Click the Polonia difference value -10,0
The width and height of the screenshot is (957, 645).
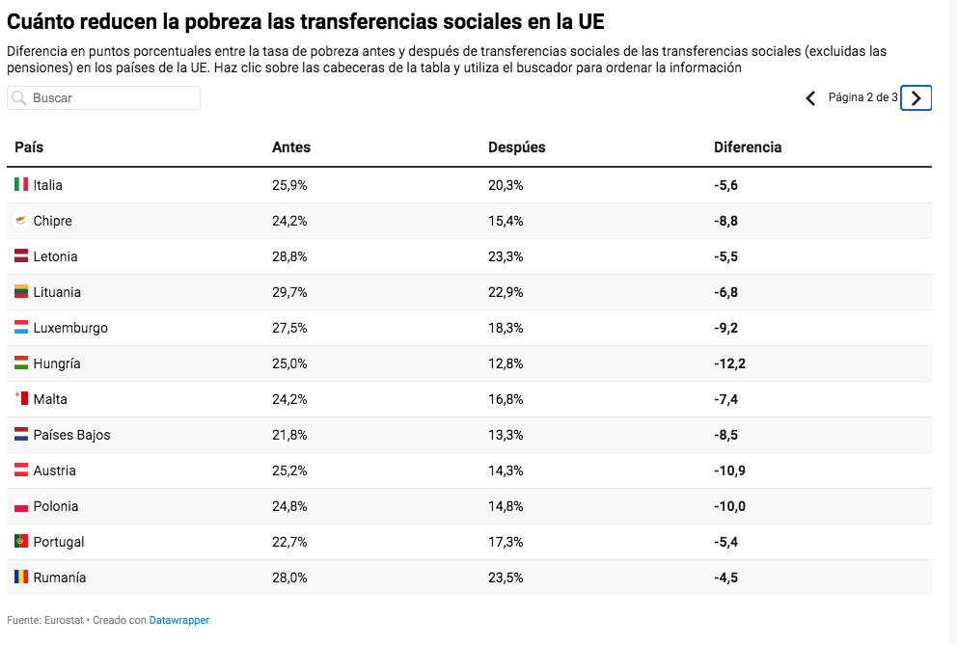(729, 506)
